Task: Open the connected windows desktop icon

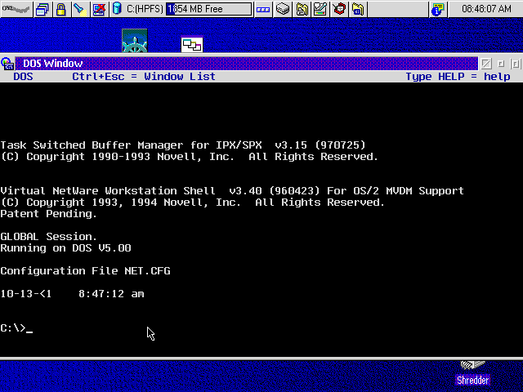Action: (x=192, y=43)
